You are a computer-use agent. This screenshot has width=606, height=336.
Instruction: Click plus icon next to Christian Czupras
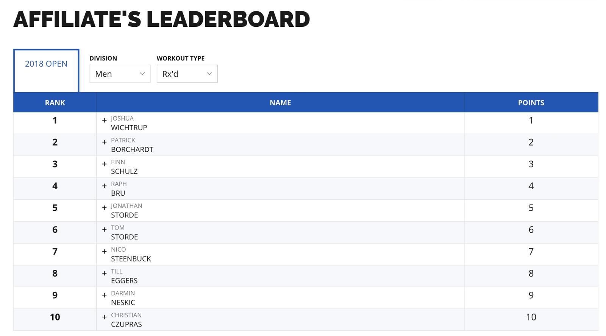(104, 317)
